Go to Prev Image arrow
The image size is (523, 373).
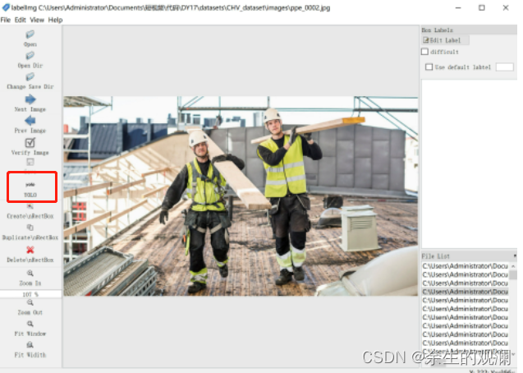[x=30, y=121]
